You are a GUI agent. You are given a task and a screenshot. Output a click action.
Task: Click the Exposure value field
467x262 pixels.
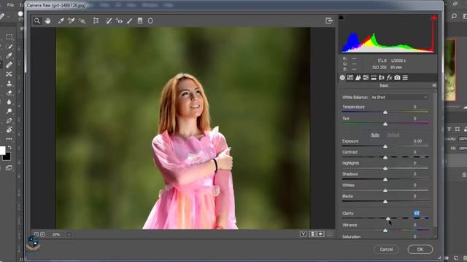[417, 141]
